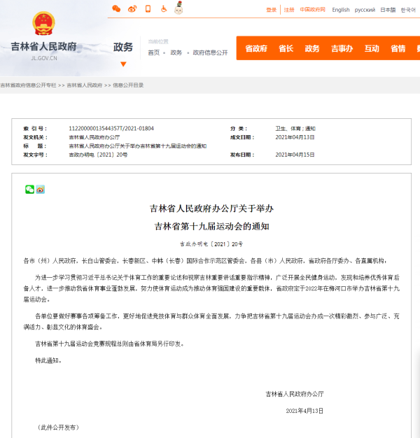Click the 注册 register link
The width and height of the screenshot is (420, 438).
coord(289,10)
